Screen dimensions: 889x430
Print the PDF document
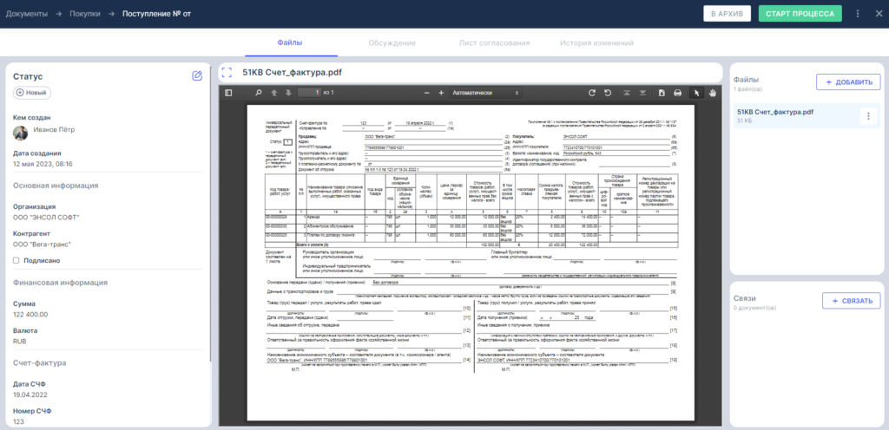click(x=677, y=93)
